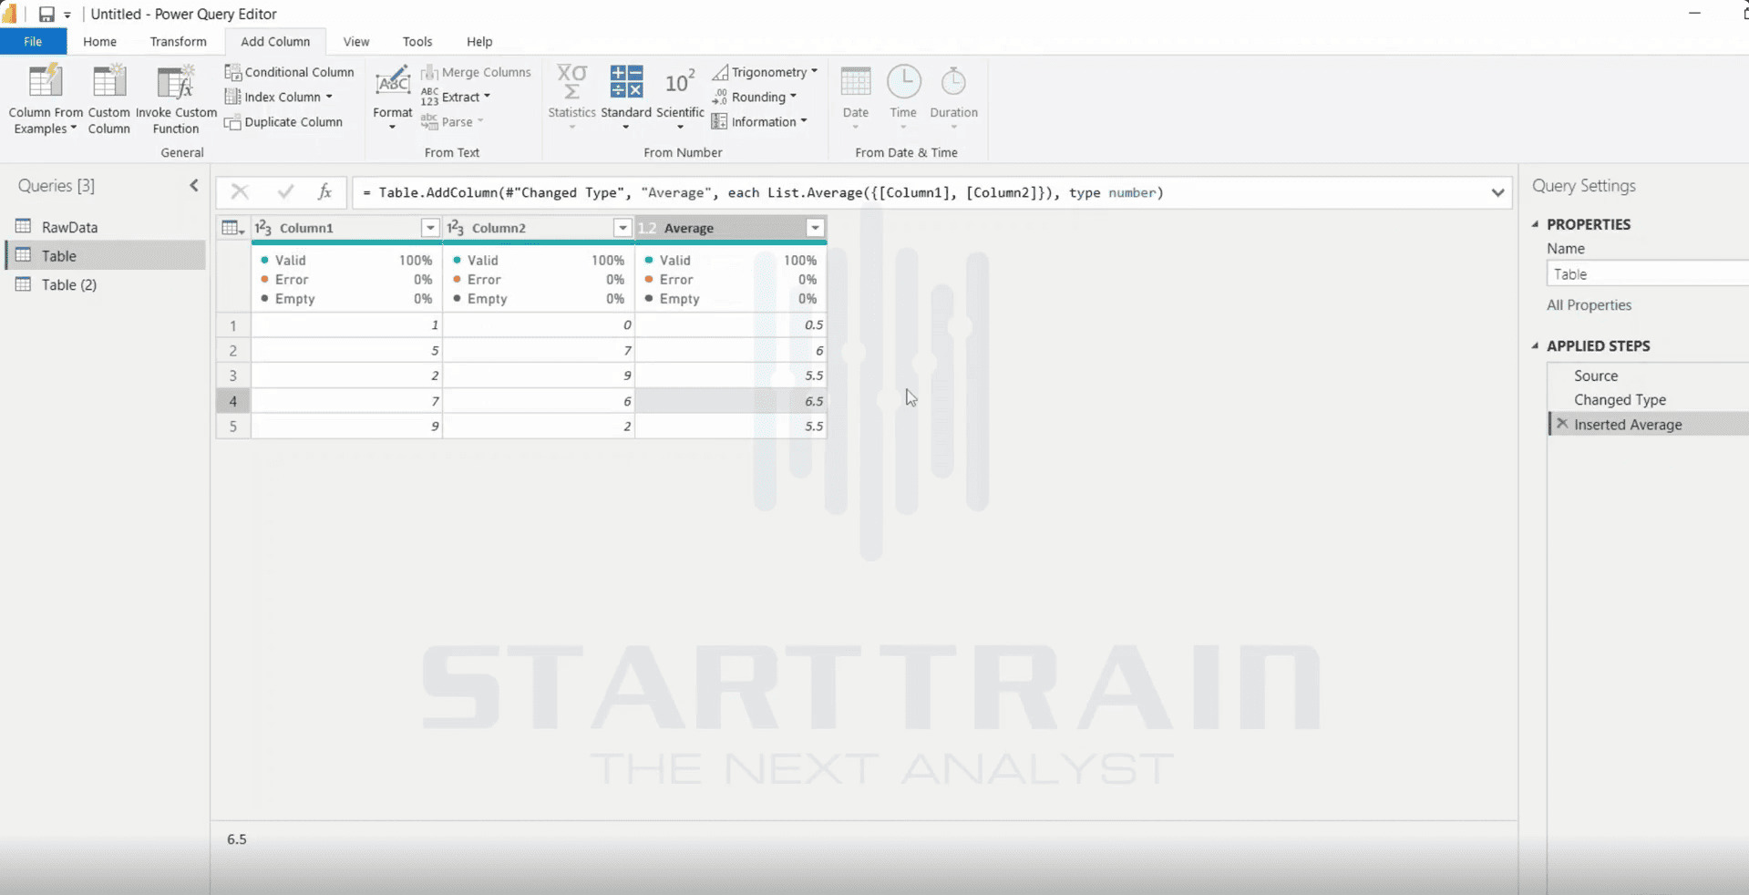Screen dimensions: 1749x895
Task: Click the Column1 cell with value 9
Action: click(x=347, y=426)
